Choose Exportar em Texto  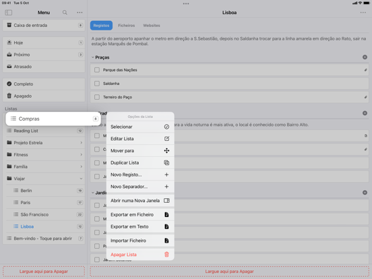point(140,226)
